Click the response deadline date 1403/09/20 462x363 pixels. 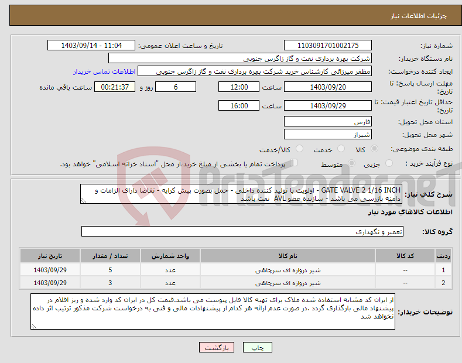click(328, 87)
